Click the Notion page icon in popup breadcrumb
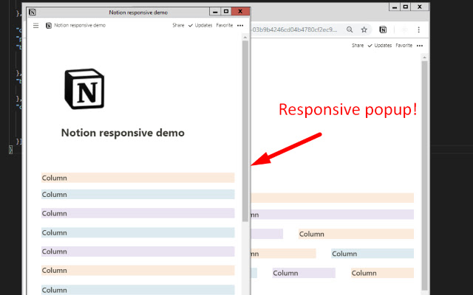 pos(49,26)
